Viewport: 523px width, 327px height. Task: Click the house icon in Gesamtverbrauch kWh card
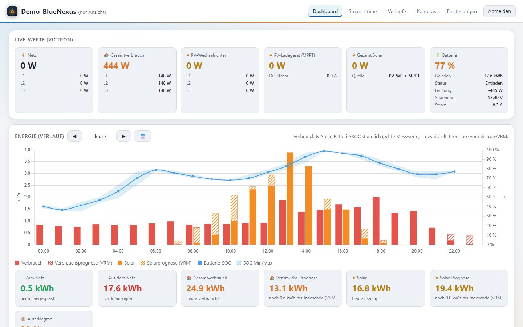point(189,278)
